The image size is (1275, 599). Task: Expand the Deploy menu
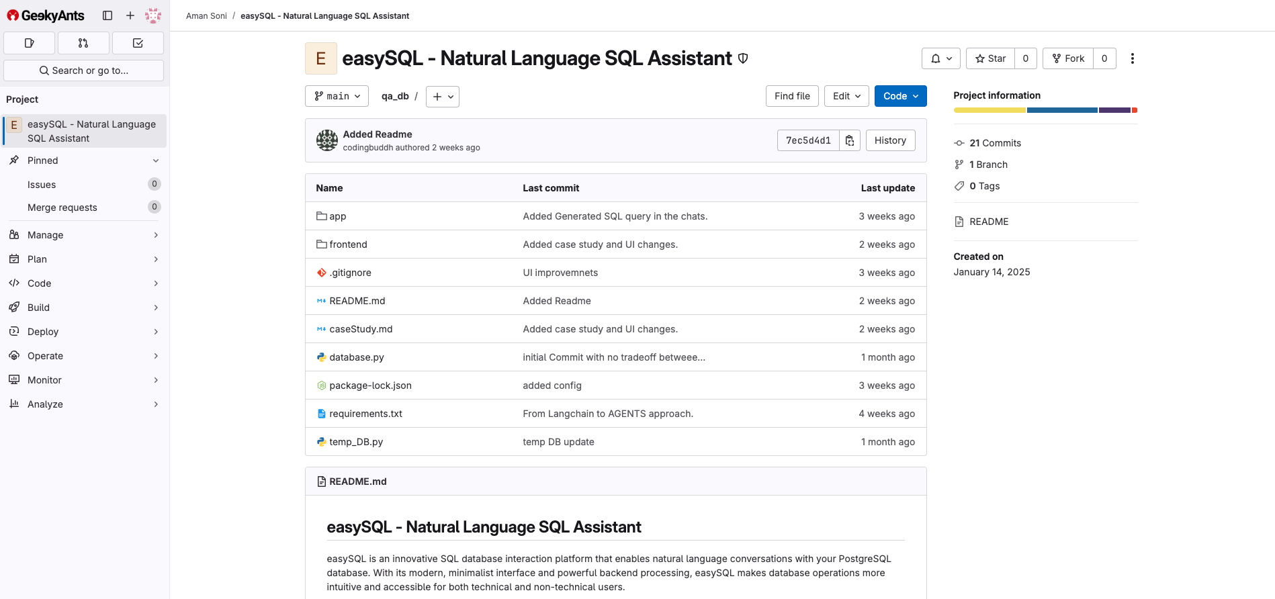pyautogui.click(x=85, y=332)
